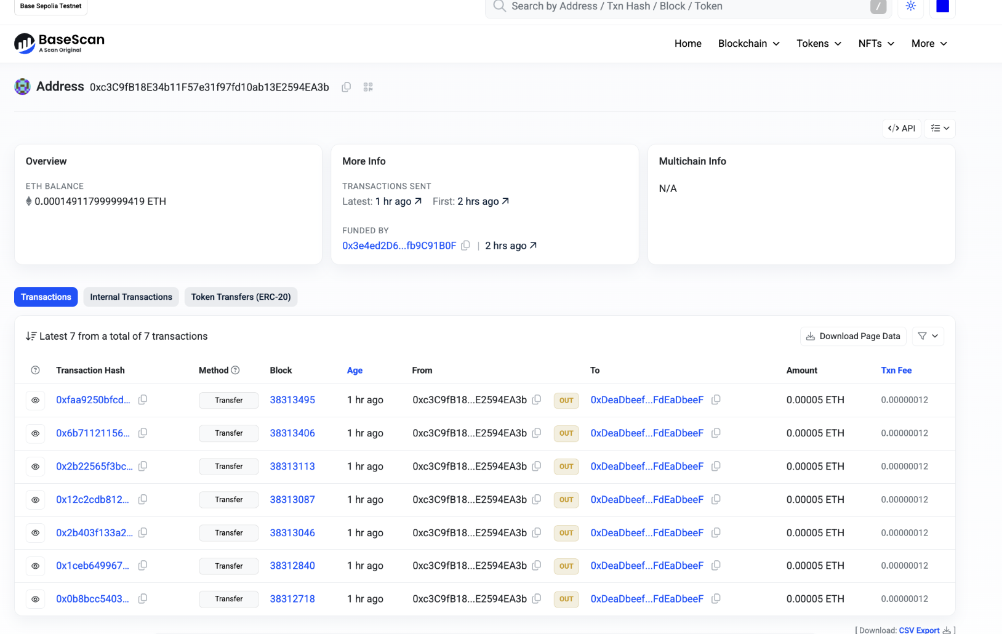Export transactions via CSV Export link

coord(920,630)
